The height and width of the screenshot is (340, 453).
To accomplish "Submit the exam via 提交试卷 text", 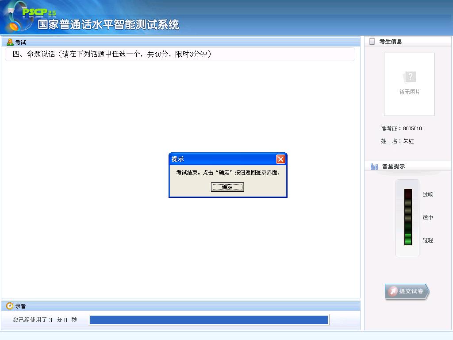I will [411, 291].
